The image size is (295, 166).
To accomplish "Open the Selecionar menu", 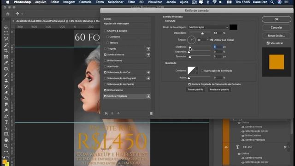I will (x=116, y=2).
